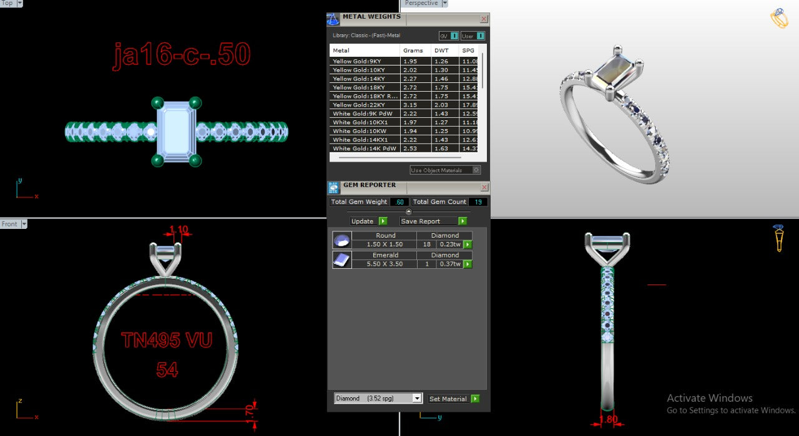Click the Update button in Gem Reporter

369,221
